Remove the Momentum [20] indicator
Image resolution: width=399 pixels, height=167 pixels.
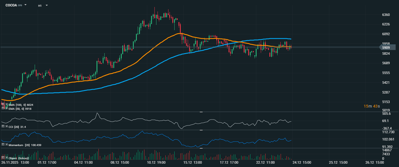[x=6, y=144]
